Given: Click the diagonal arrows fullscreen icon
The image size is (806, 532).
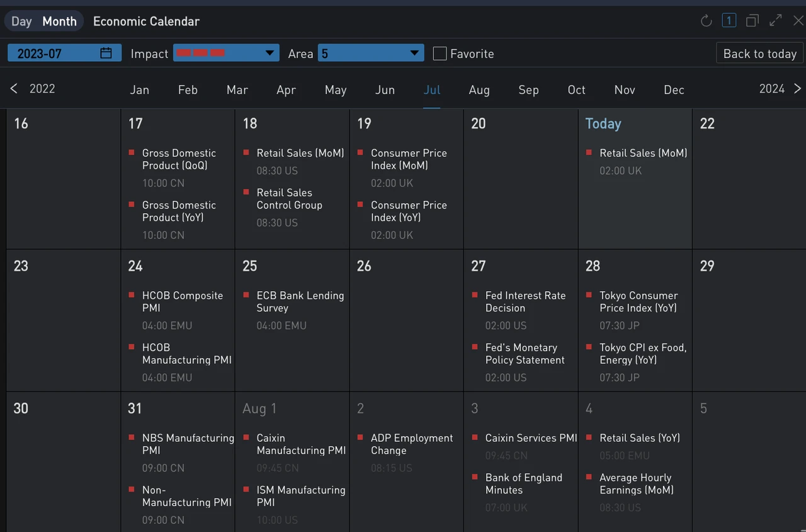Looking at the screenshot, I should [x=775, y=21].
